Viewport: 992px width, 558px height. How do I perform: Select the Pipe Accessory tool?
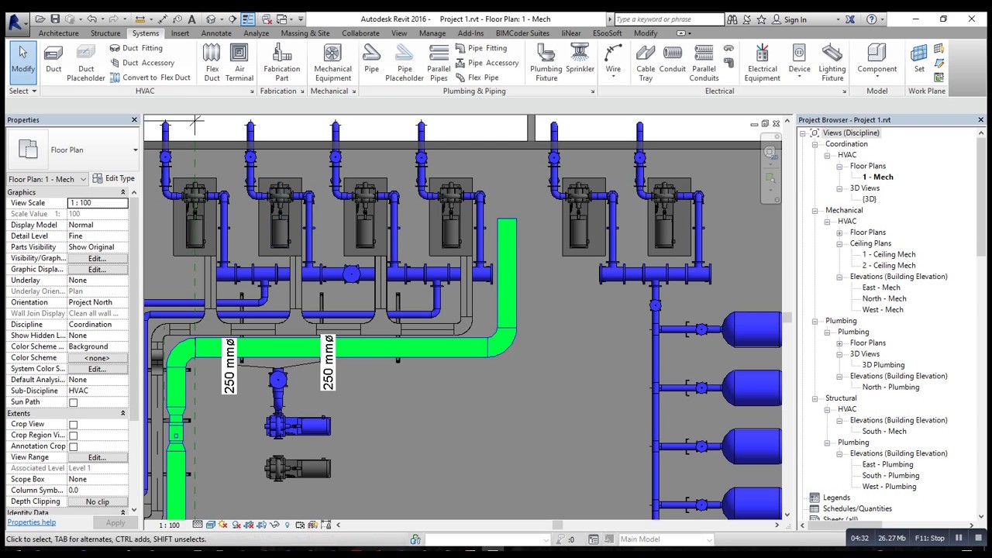tap(487, 63)
